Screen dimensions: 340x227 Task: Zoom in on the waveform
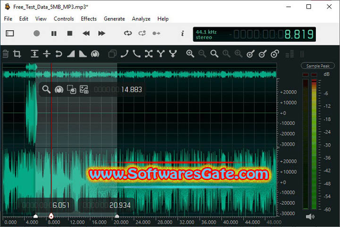(x=190, y=53)
